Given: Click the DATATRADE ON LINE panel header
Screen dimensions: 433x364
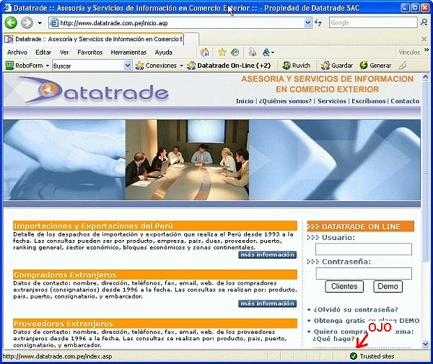Looking at the screenshot, I should point(360,226).
